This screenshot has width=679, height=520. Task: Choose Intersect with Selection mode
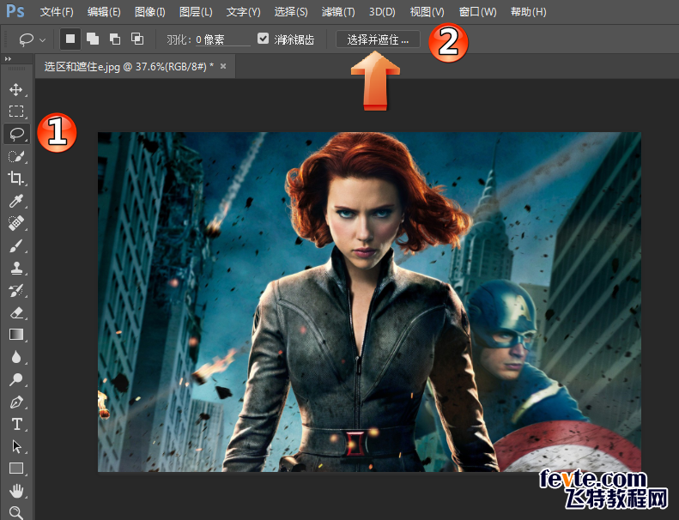137,39
